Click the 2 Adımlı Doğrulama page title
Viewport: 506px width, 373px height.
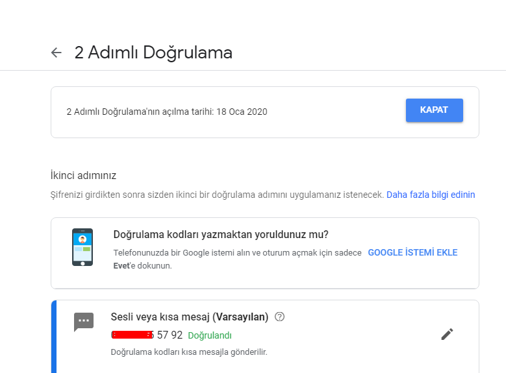(x=153, y=53)
